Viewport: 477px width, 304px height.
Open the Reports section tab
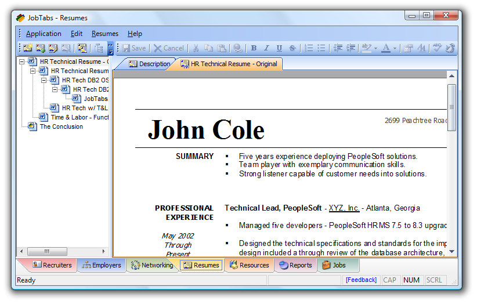(x=296, y=265)
